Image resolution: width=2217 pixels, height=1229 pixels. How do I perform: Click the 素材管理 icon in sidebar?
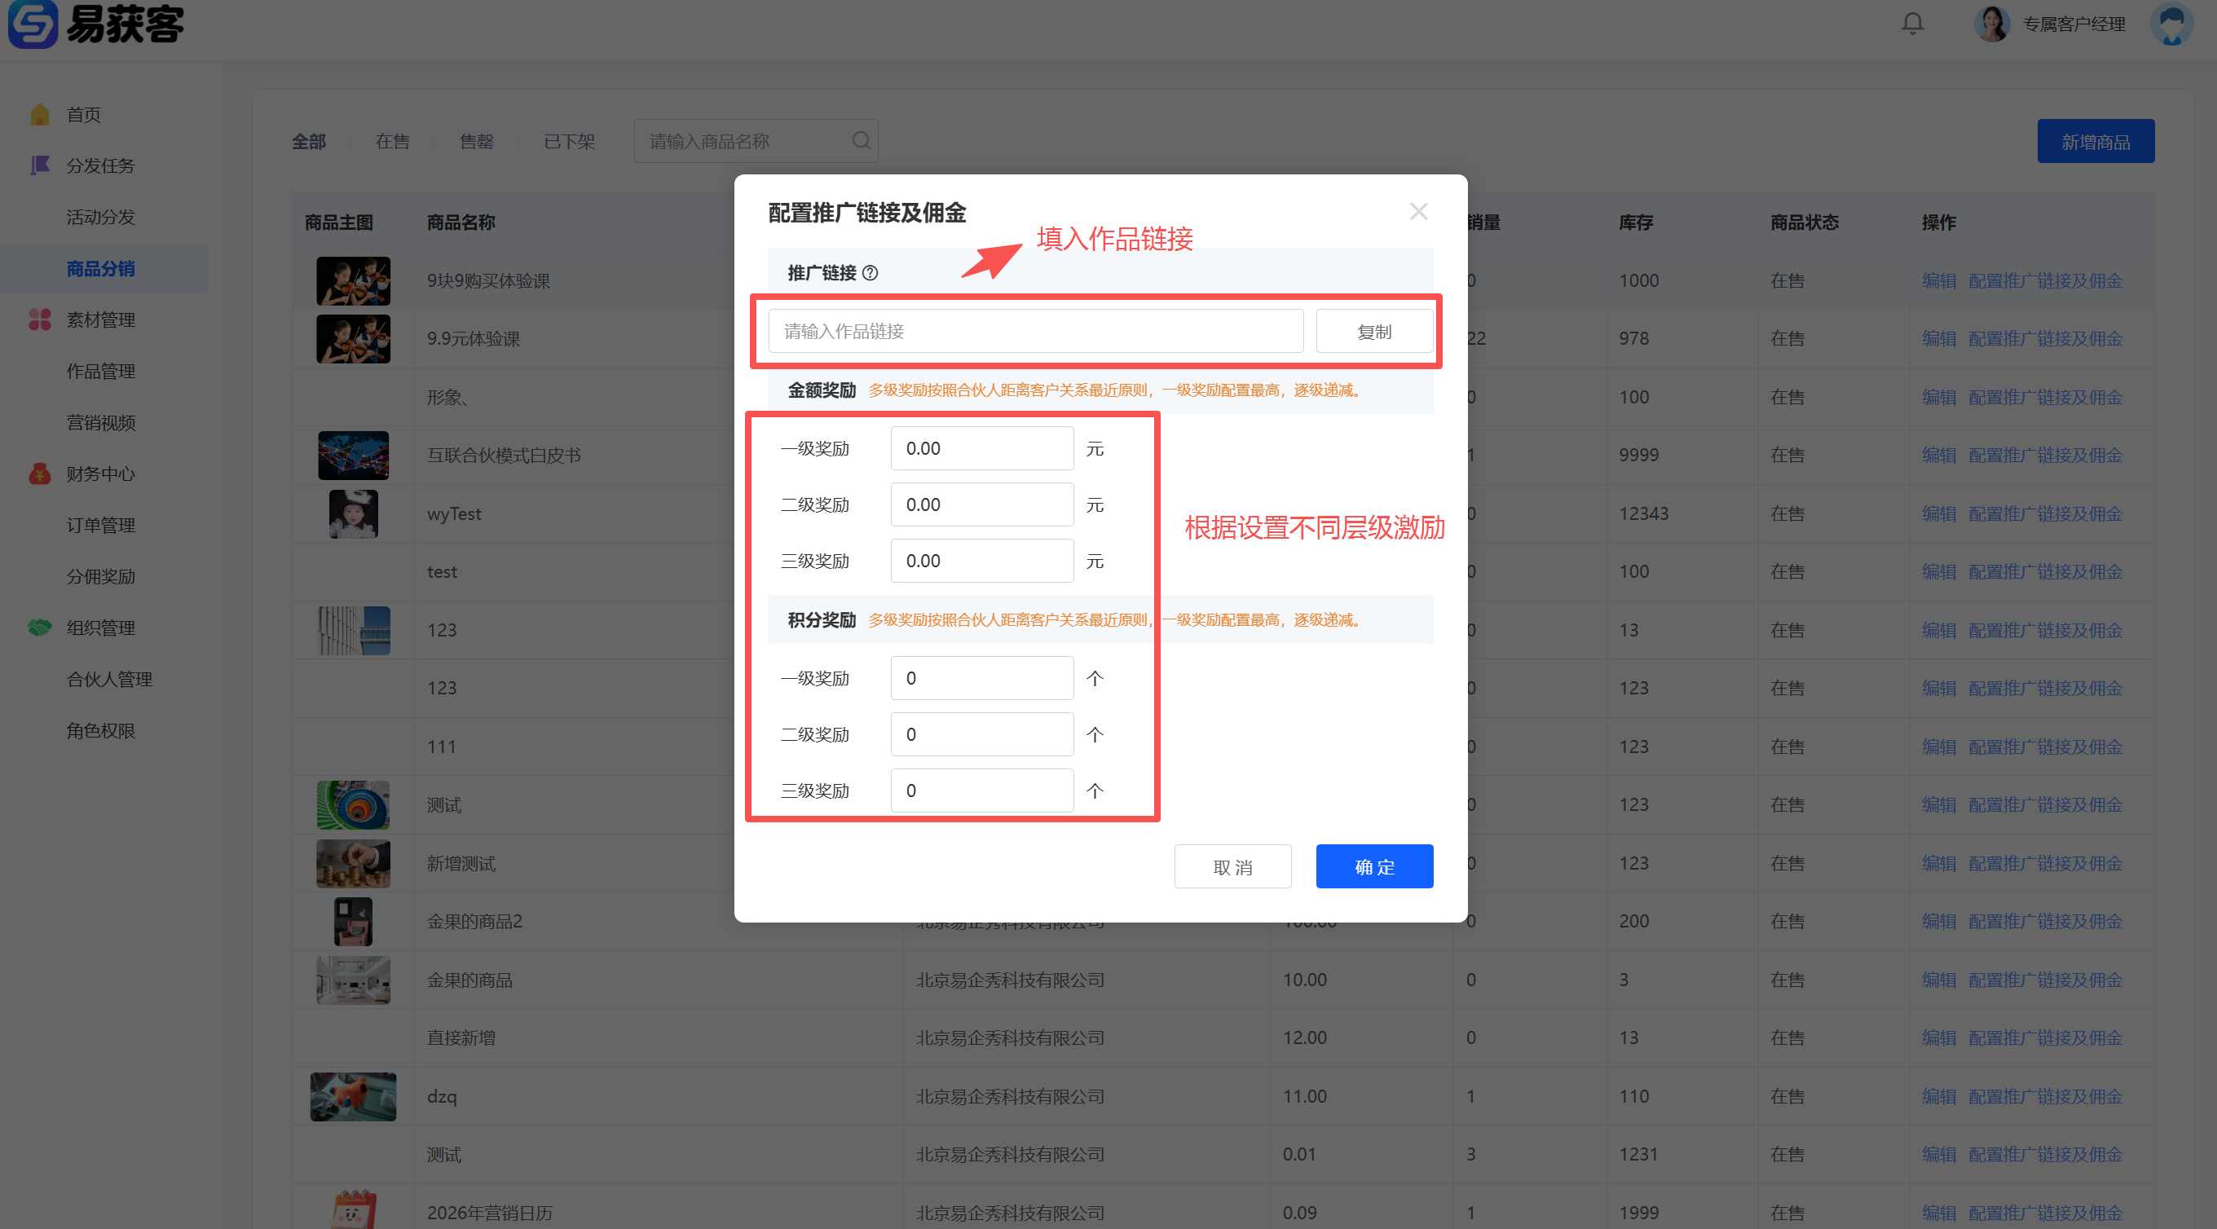pos(40,319)
